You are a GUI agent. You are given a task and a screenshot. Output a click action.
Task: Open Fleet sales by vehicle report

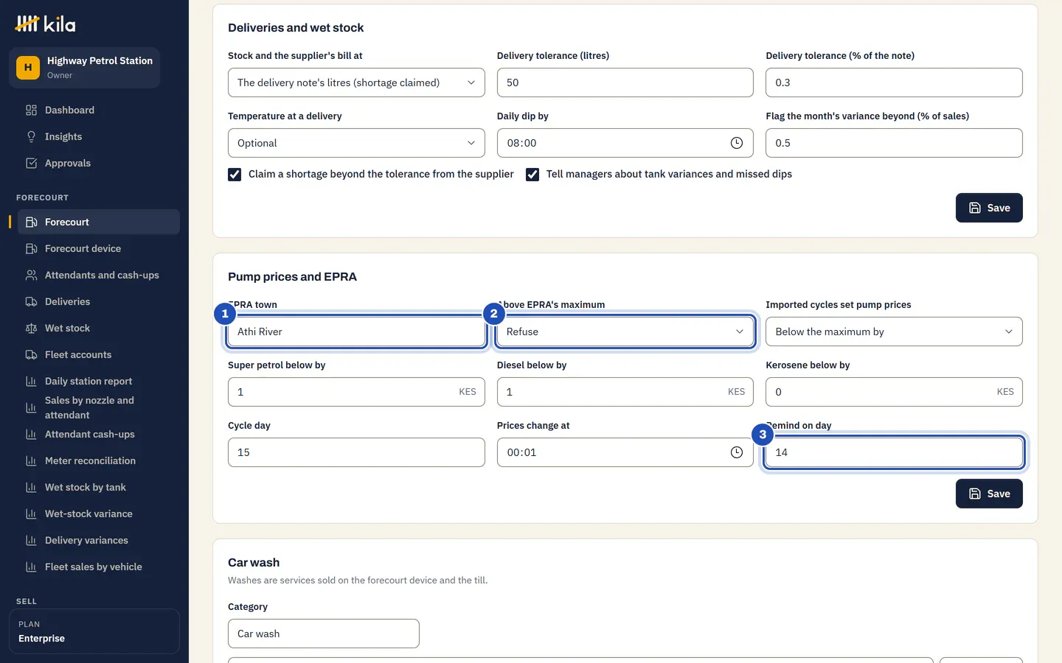99,566
